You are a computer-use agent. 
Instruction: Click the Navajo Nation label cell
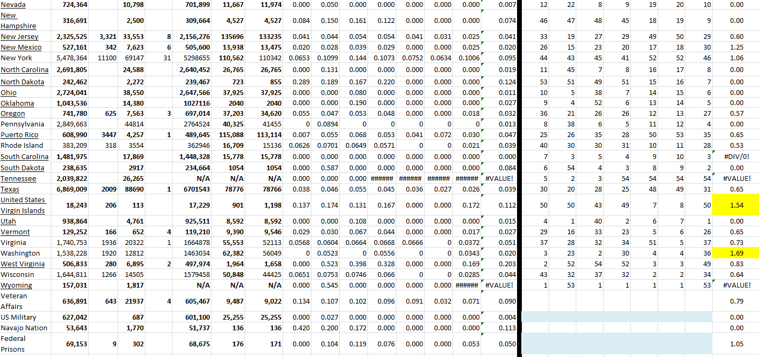[25, 328]
